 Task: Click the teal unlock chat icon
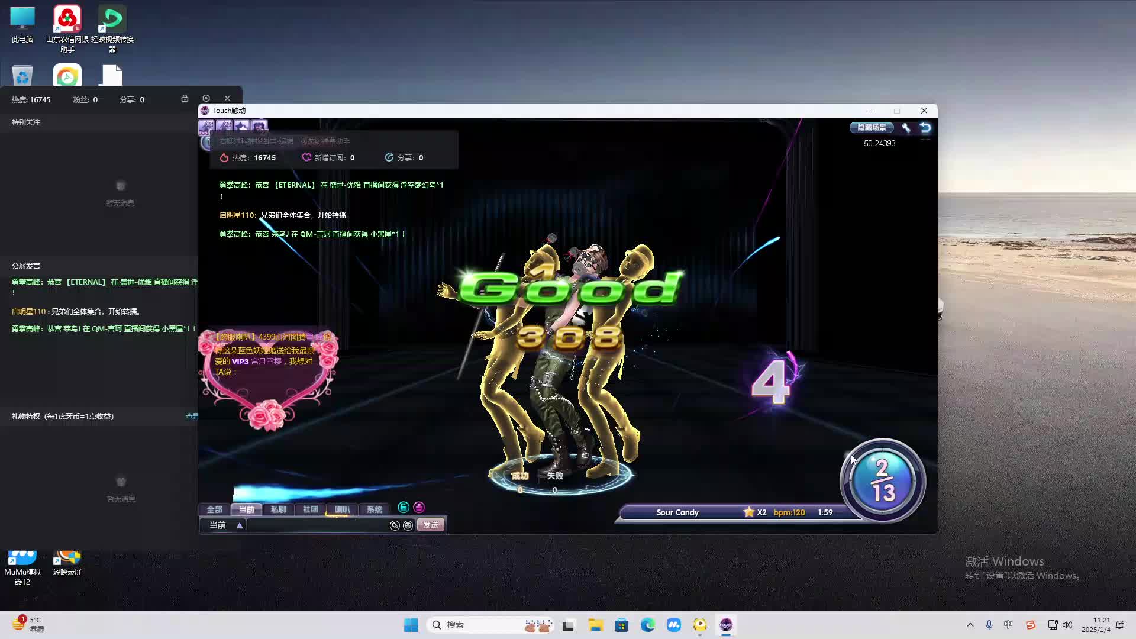pyautogui.click(x=404, y=508)
